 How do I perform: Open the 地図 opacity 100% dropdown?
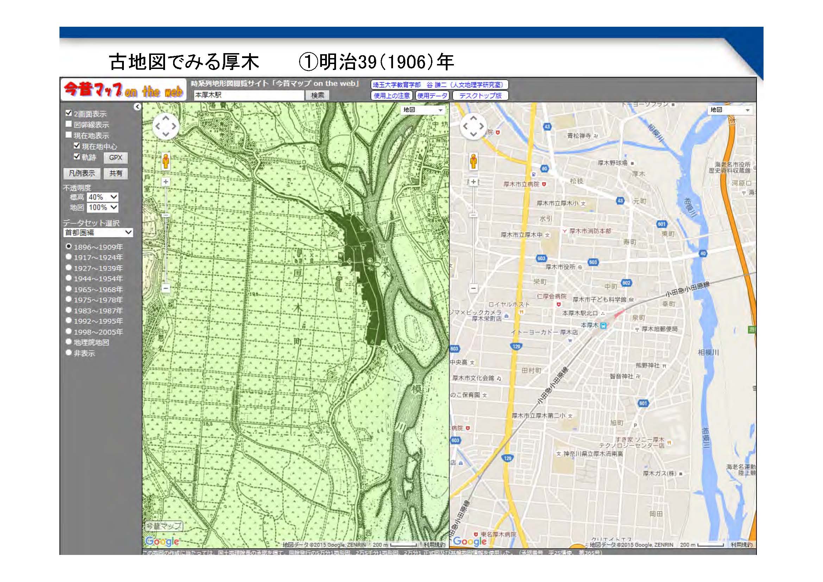click(103, 207)
